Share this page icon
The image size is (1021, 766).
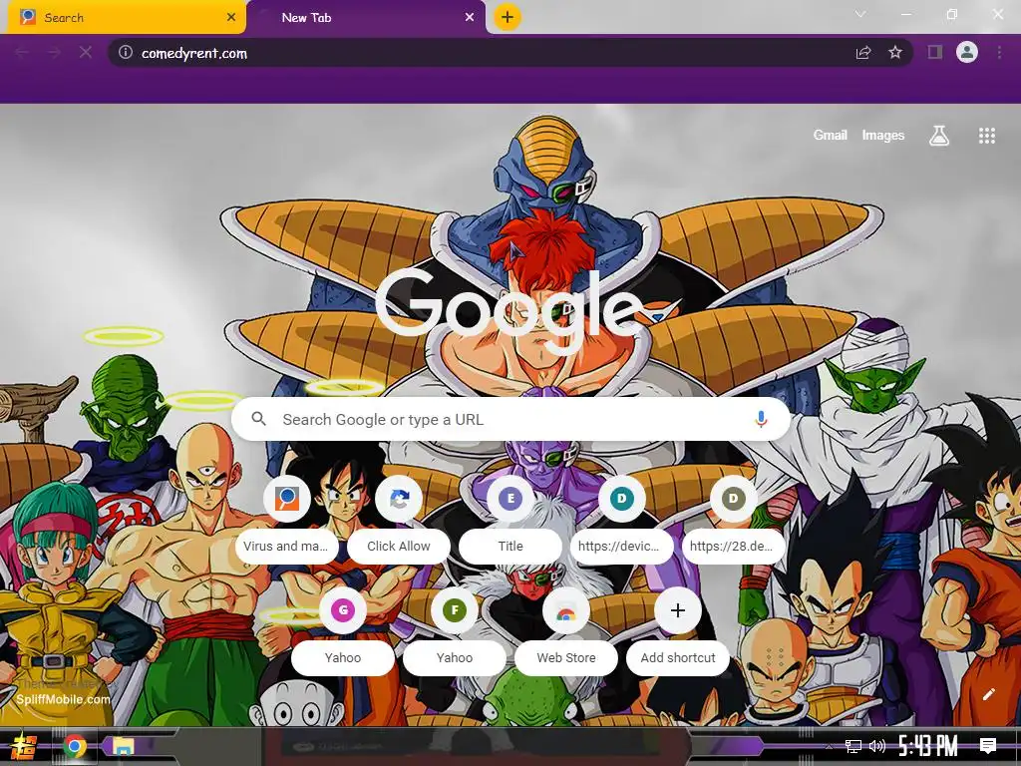tap(863, 53)
